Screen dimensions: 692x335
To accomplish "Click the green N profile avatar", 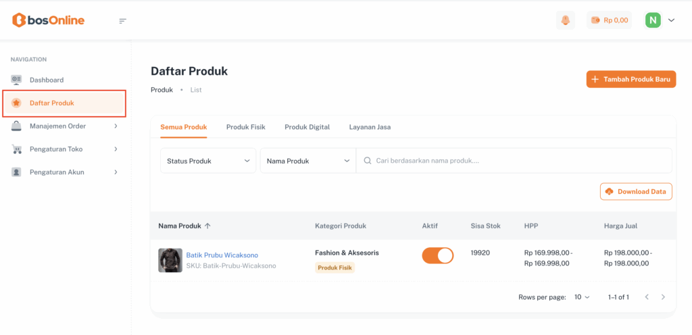I will tap(653, 20).
